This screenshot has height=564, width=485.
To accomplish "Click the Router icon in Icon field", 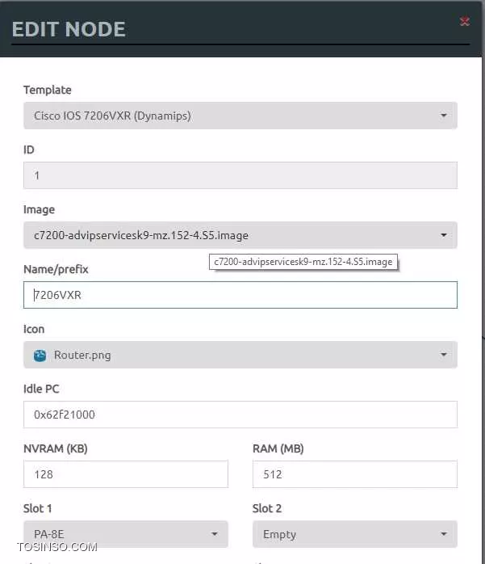I will coord(40,356).
